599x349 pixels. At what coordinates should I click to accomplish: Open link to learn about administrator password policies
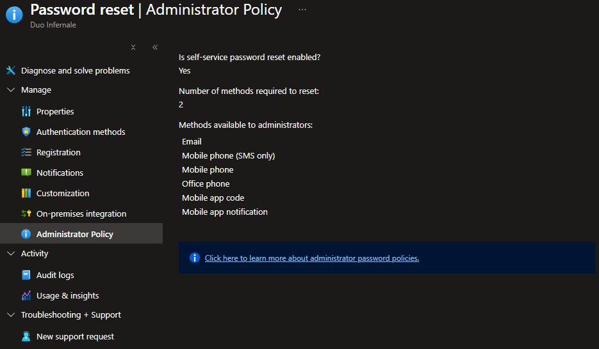311,258
